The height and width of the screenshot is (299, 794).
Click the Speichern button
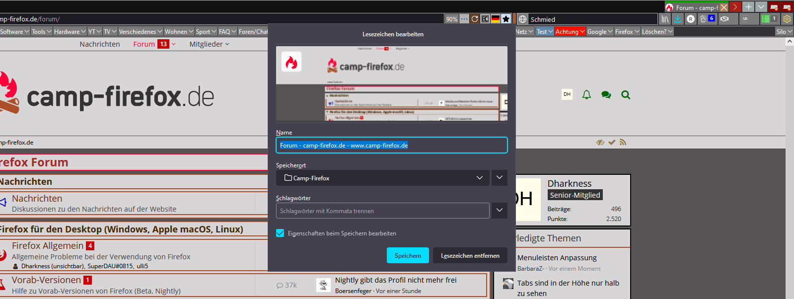408,255
